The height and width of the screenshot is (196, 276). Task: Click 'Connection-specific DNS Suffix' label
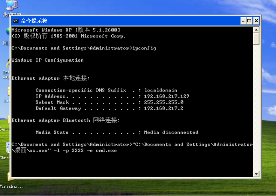[x=81, y=90]
